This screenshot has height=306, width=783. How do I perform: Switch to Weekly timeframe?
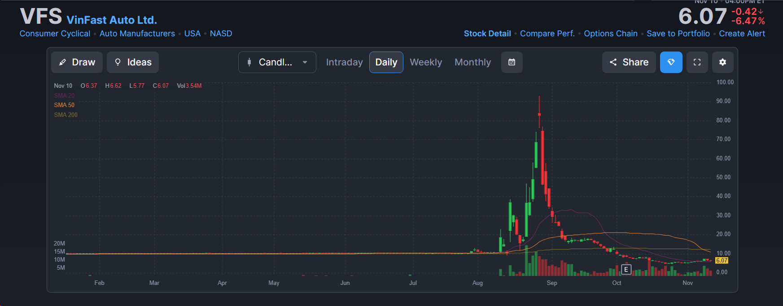tap(426, 62)
